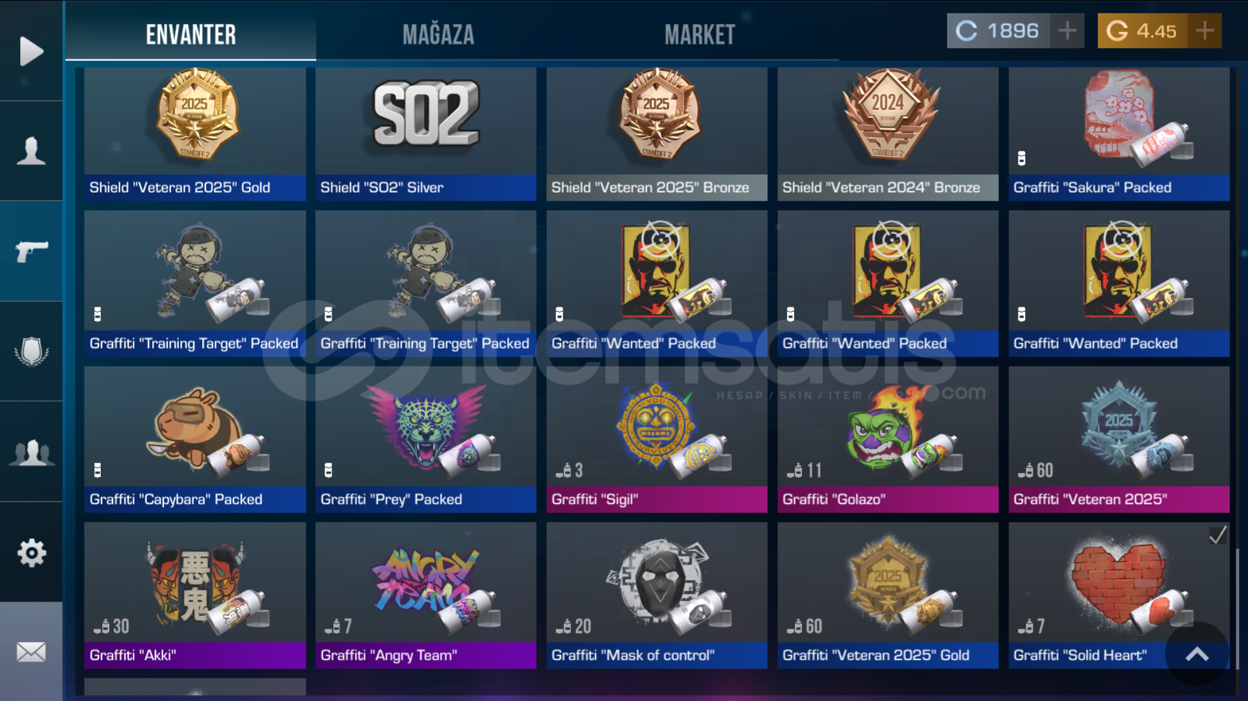The width and height of the screenshot is (1248, 701).
Task: Select Shield "SO2" Silver item
Action: [426, 134]
